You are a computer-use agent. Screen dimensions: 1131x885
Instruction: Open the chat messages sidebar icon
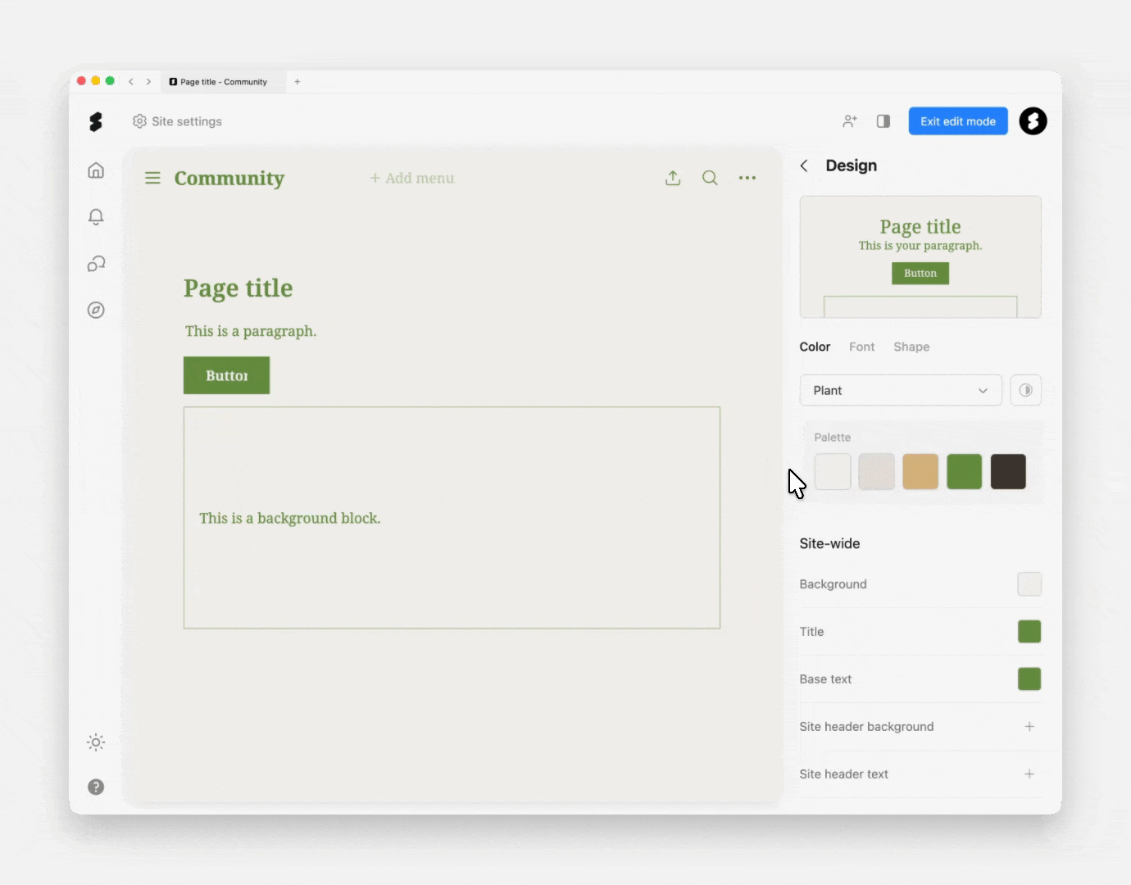(x=96, y=264)
